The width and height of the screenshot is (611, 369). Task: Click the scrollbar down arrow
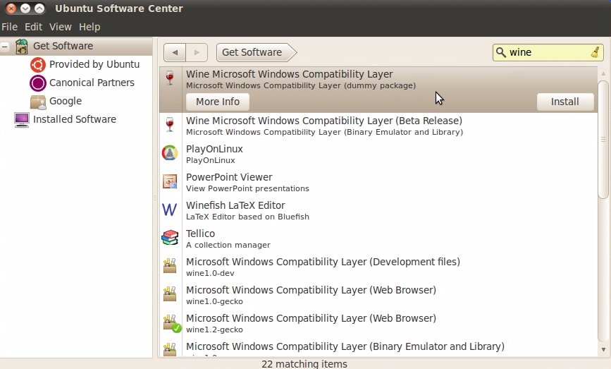603,350
